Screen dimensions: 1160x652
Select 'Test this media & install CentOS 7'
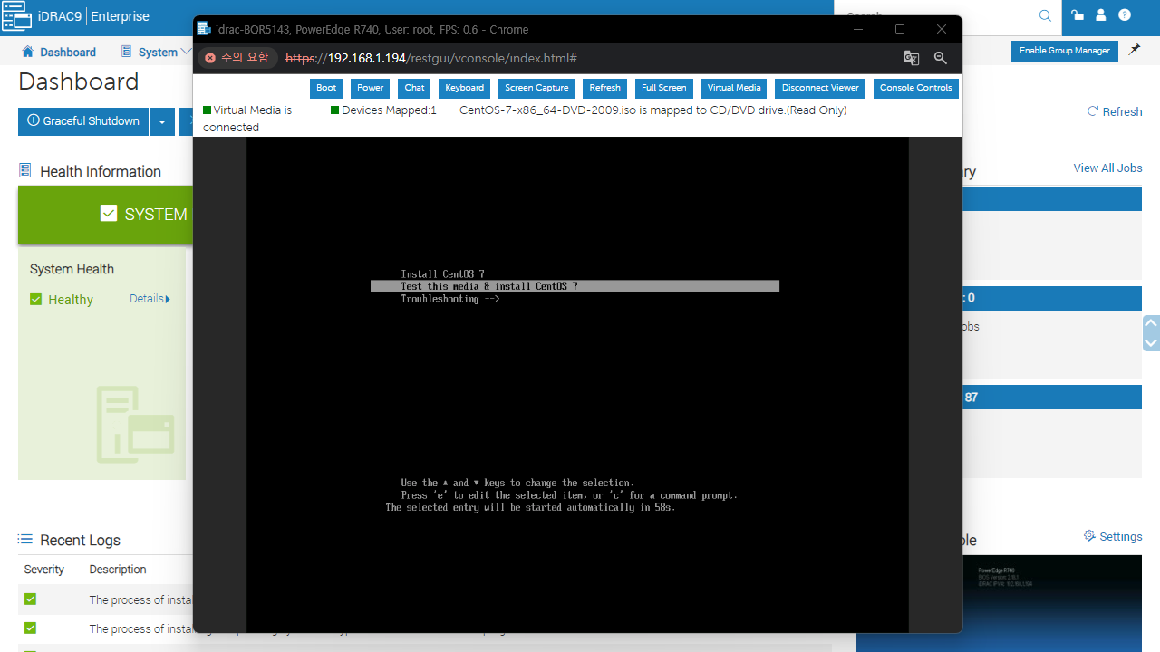click(x=575, y=286)
